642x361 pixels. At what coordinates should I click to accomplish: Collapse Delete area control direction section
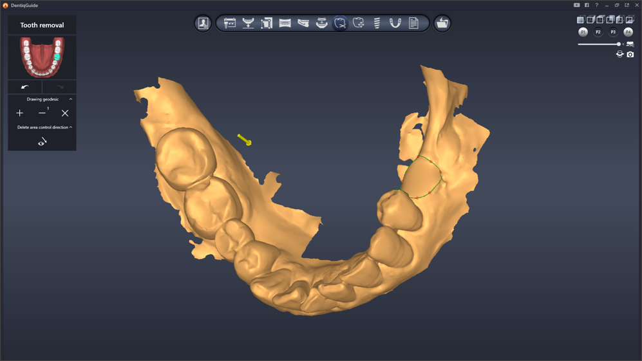click(71, 127)
